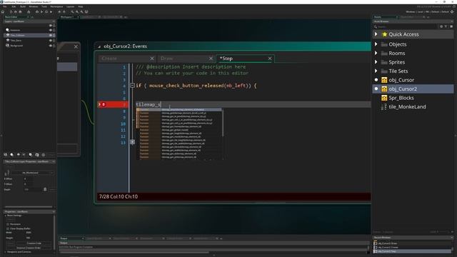This screenshot has width=457, height=257.
Task: Click the Creation Code button
Action: click(34, 243)
